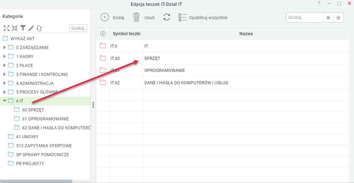Click DANE I HASŁA DO KOMPUTERÓW I USŁUG cell

pos(246,83)
